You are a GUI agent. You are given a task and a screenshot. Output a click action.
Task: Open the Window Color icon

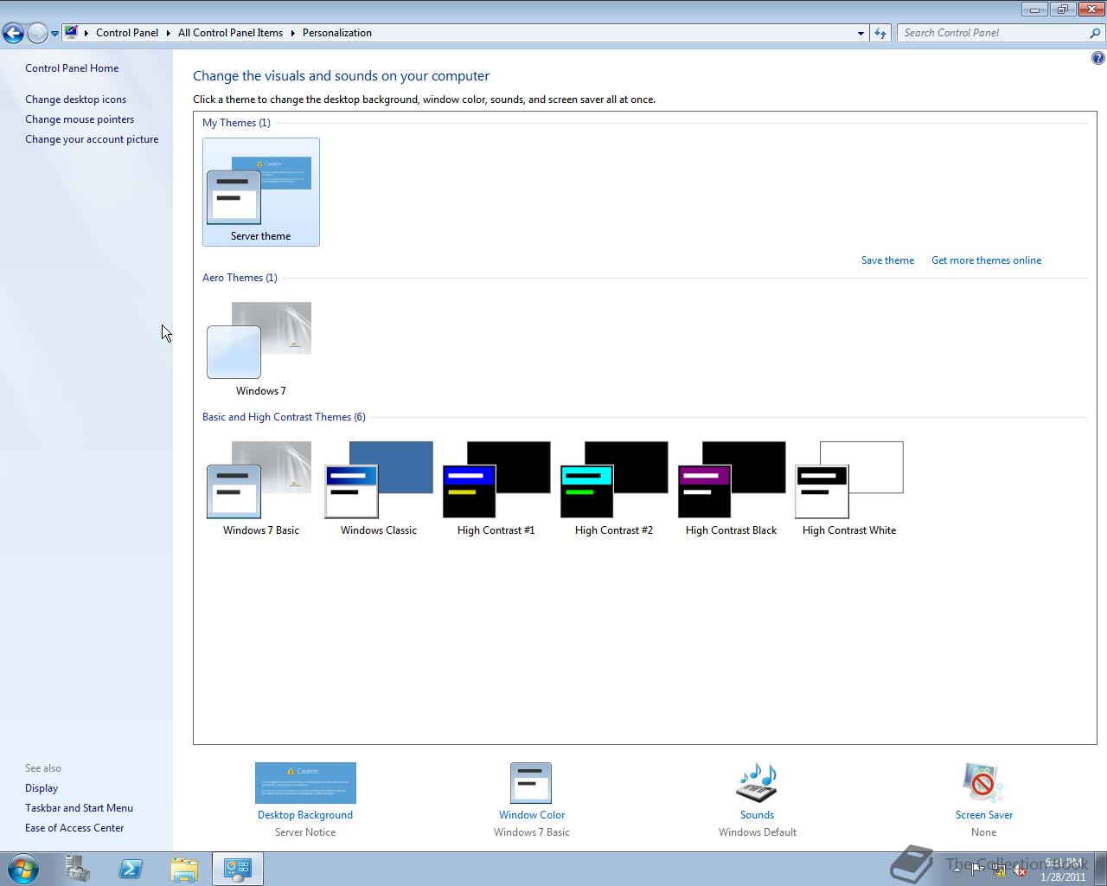[x=531, y=783]
